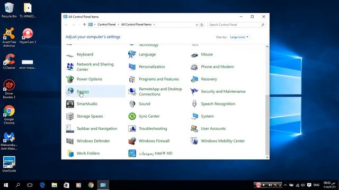Click the Phone and Modem icon
The height and width of the screenshot is (190, 339).
tap(194, 67)
